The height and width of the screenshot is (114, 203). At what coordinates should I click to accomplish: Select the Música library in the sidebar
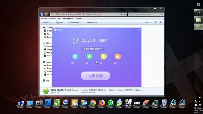coord(48,53)
